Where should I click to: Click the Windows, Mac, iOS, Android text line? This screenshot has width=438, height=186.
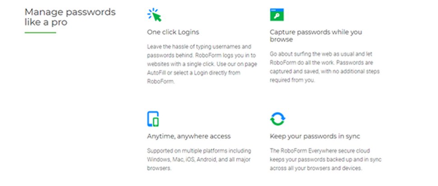click(199, 160)
